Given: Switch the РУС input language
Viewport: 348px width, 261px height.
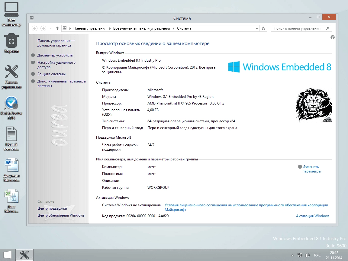Looking at the screenshot, I should pos(317,255).
